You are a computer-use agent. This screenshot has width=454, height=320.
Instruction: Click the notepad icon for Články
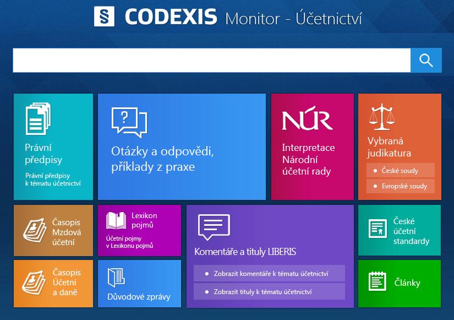tap(378, 281)
